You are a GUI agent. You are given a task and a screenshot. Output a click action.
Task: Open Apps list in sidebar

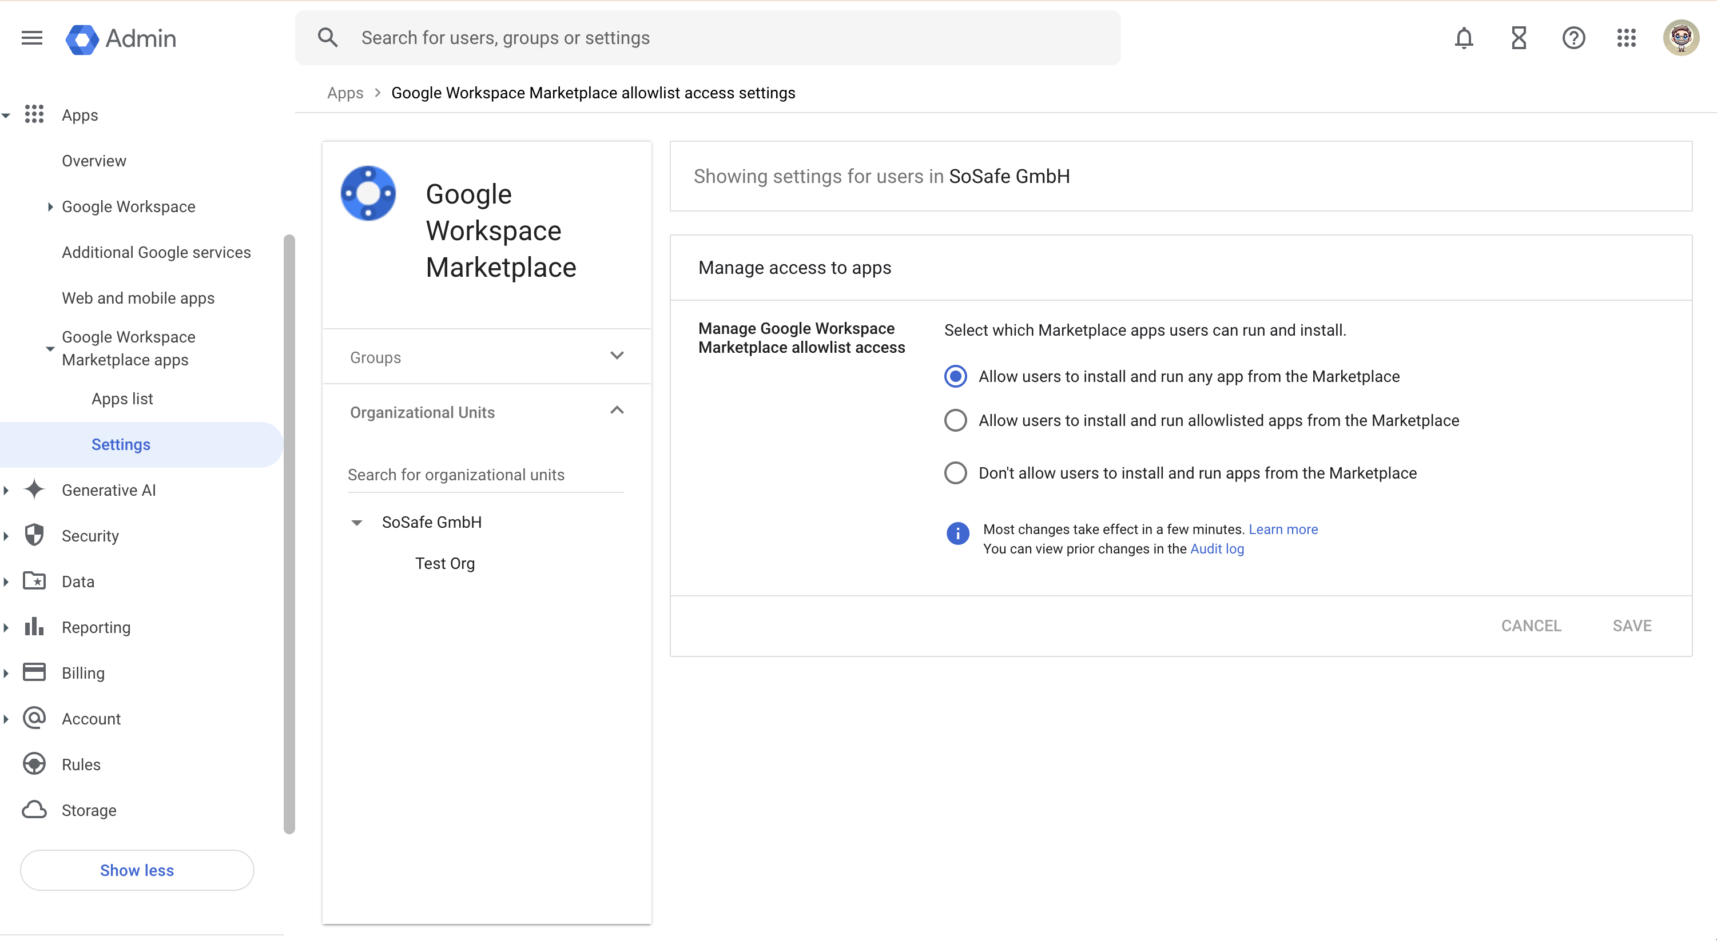click(122, 399)
